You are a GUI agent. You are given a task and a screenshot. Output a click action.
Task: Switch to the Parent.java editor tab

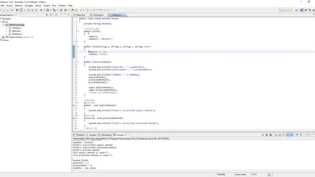98,15
